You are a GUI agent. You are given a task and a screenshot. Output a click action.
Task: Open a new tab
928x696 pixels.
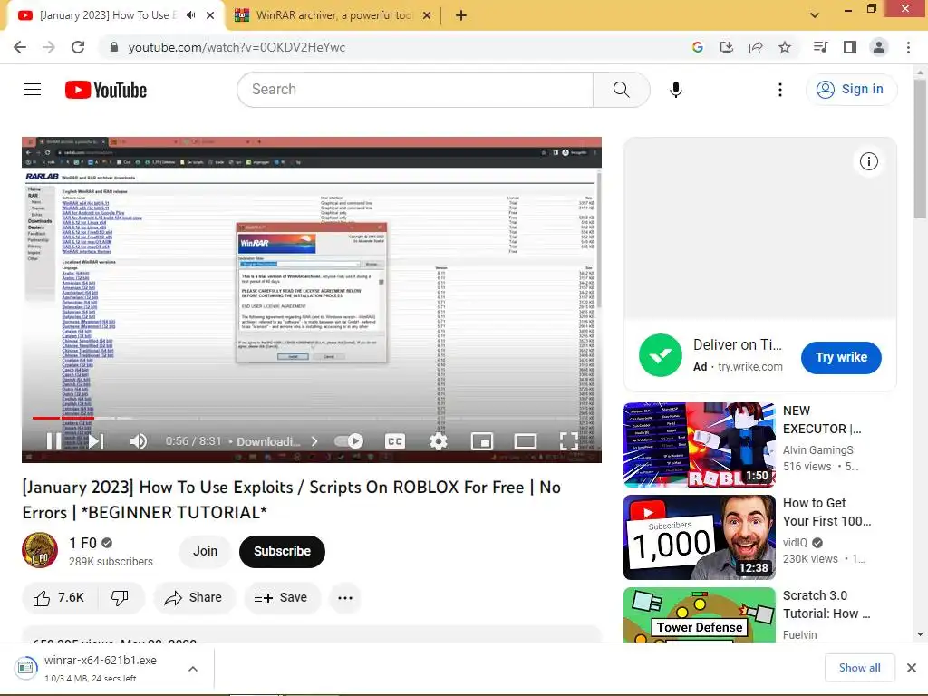(461, 15)
